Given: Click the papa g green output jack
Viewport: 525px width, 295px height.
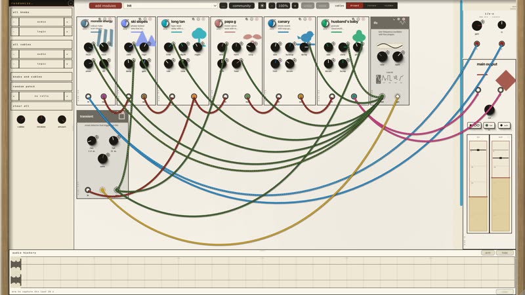Looking at the screenshot, I should 247,96.
